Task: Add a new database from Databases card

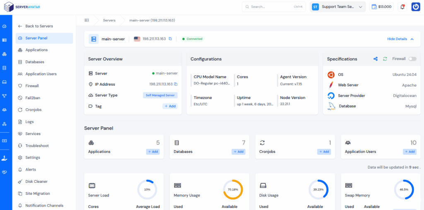Action: coord(238,152)
